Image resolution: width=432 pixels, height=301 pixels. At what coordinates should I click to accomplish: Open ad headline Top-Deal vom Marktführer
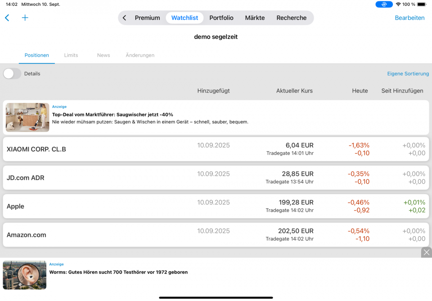pos(112,115)
